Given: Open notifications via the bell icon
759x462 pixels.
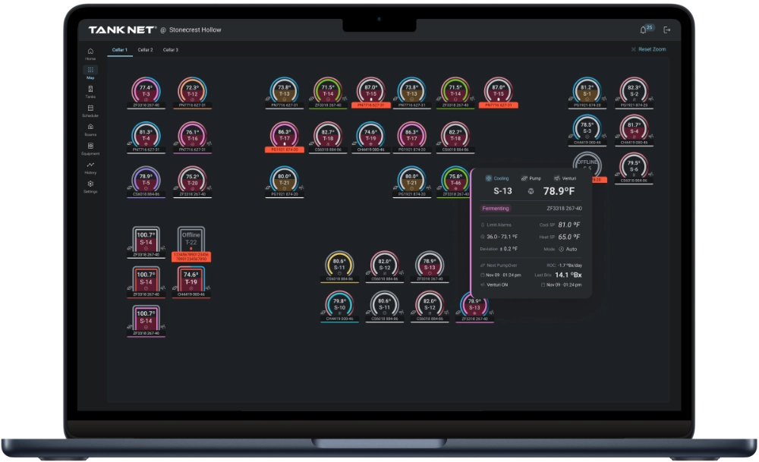Looking at the screenshot, I should 644,29.
